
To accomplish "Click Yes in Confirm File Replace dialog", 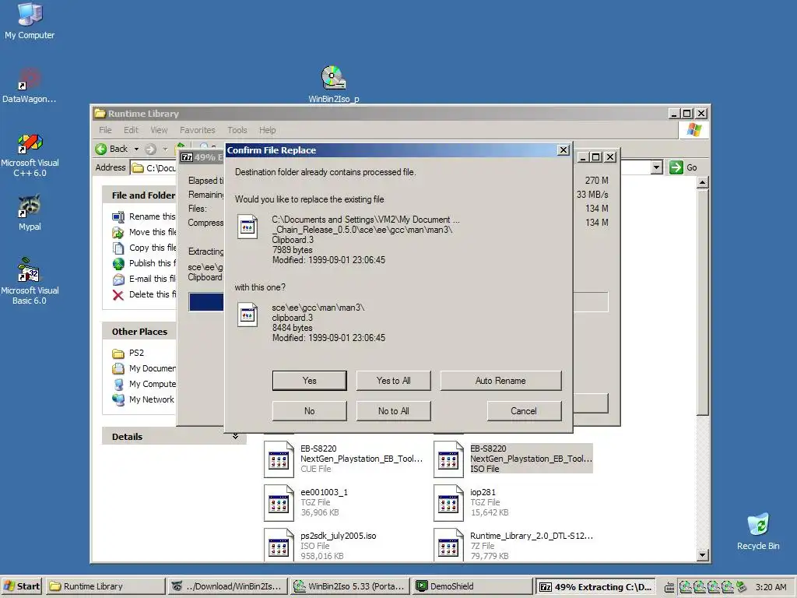I will (x=309, y=380).
